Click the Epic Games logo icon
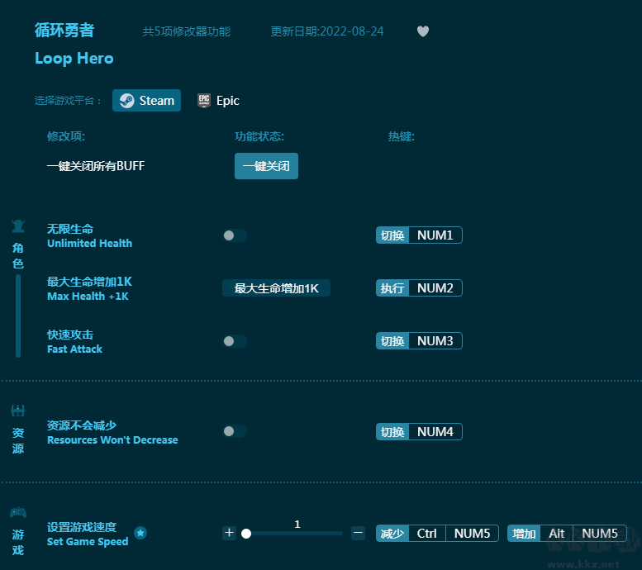This screenshot has width=642, height=570. [x=204, y=100]
